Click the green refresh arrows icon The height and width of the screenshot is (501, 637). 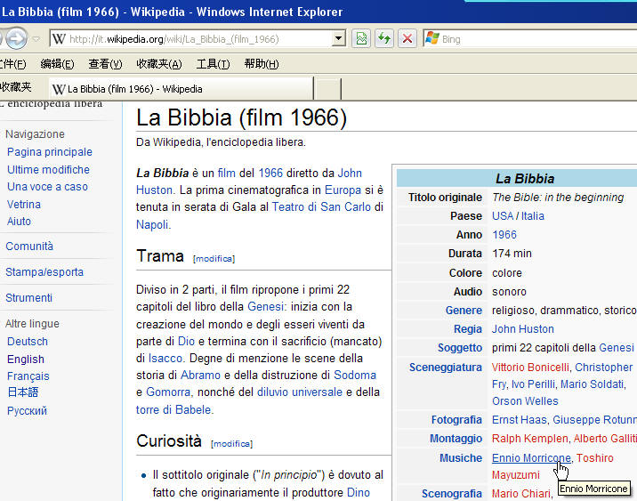[384, 39]
